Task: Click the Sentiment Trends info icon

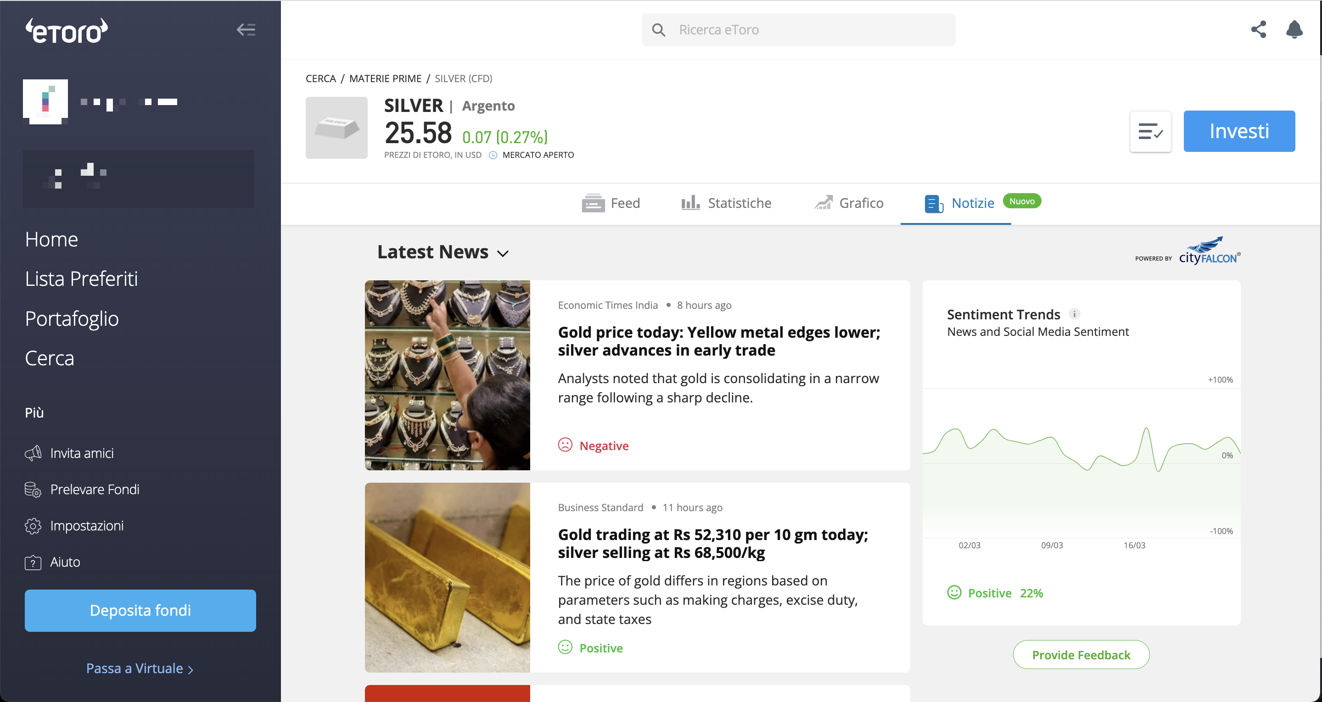Action: coord(1074,313)
